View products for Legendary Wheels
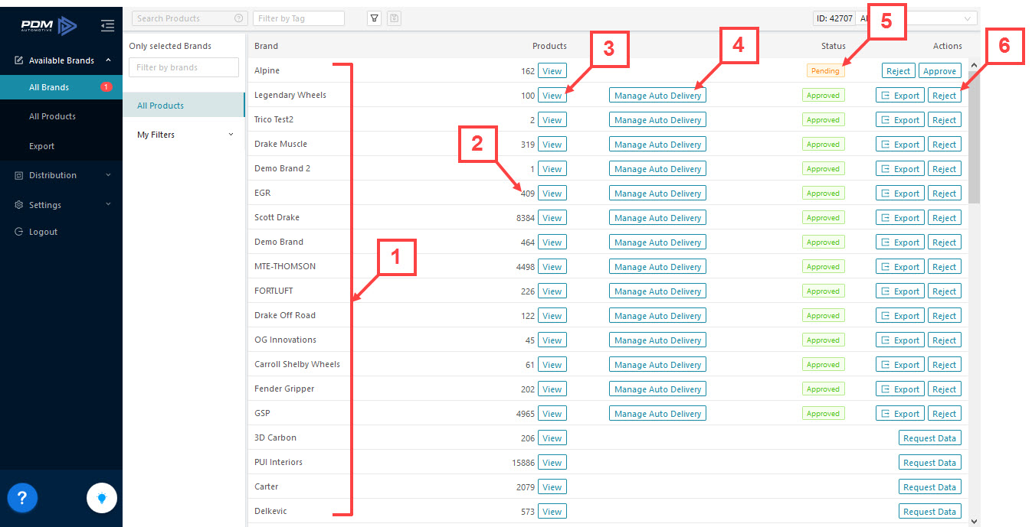Viewport: 1032px width, 527px height. tap(552, 96)
